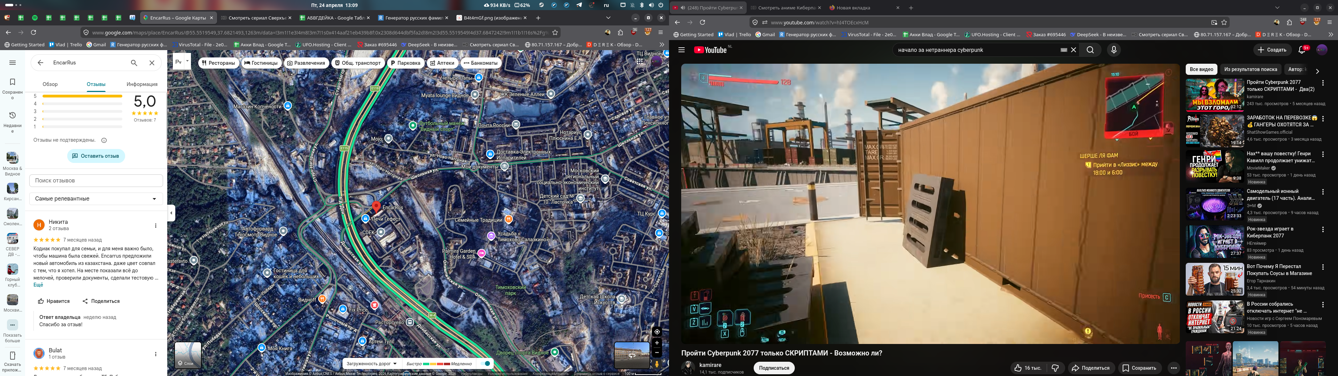Click the magnifier icon in Maps search box
The width and height of the screenshot is (1338, 376).
pyautogui.click(x=134, y=63)
